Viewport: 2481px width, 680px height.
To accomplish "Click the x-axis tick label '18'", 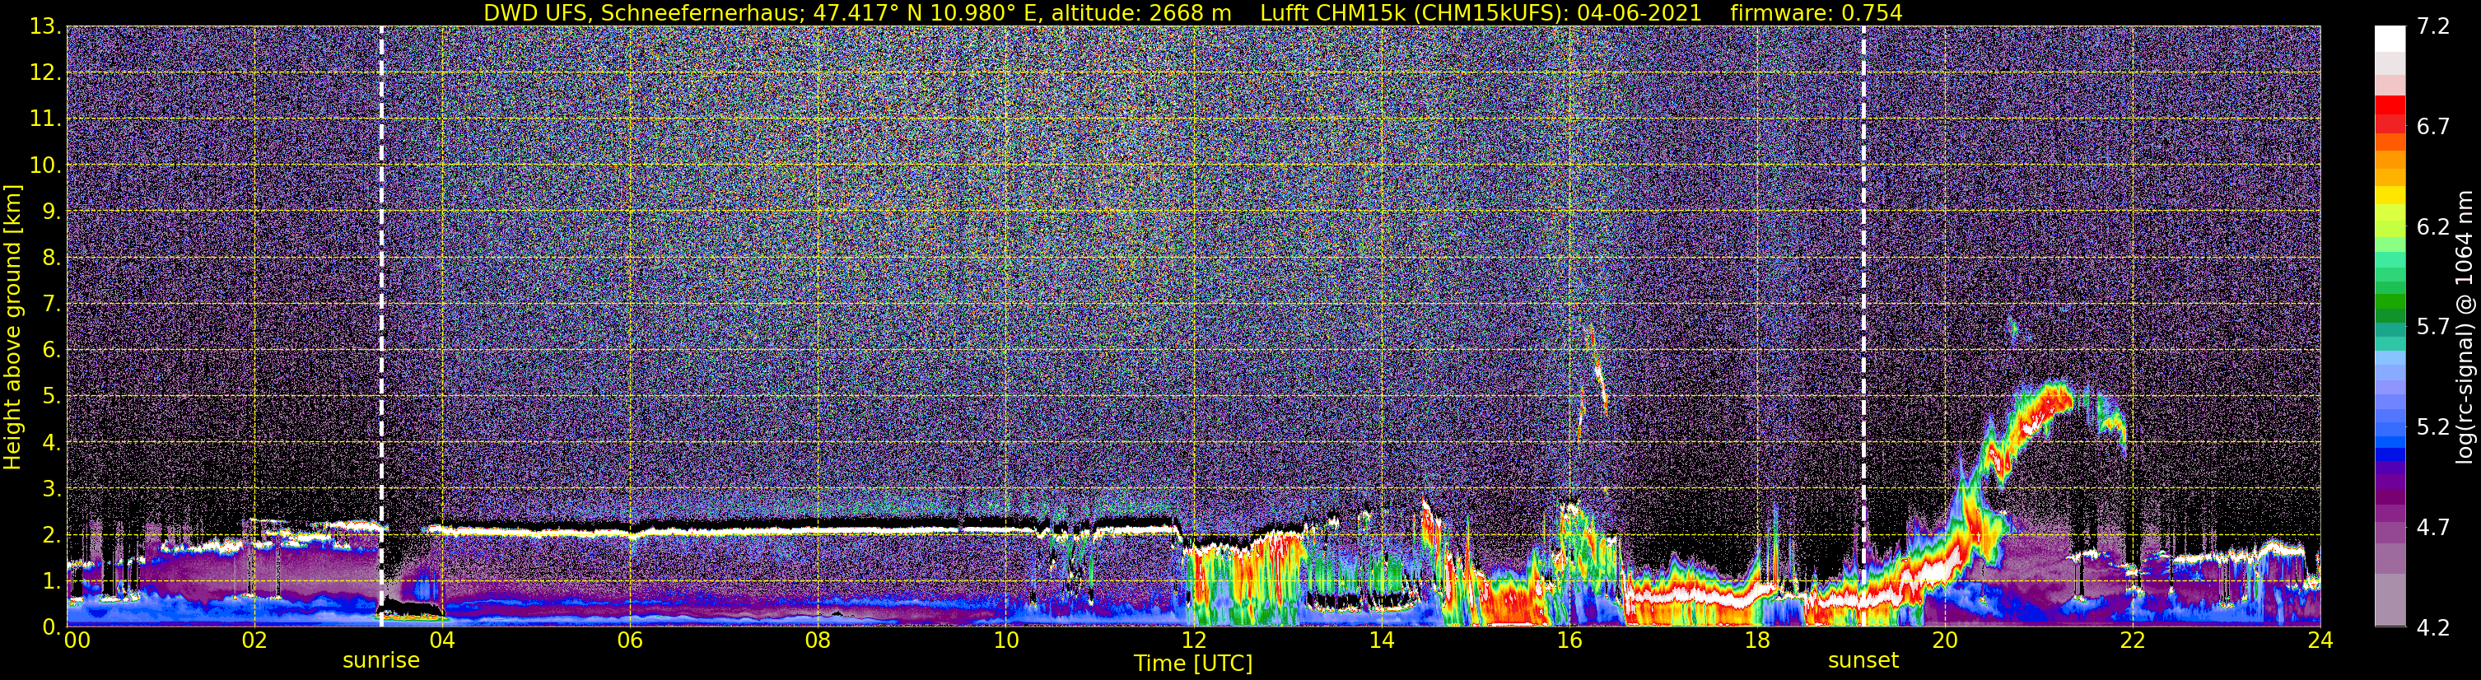I will [1756, 641].
